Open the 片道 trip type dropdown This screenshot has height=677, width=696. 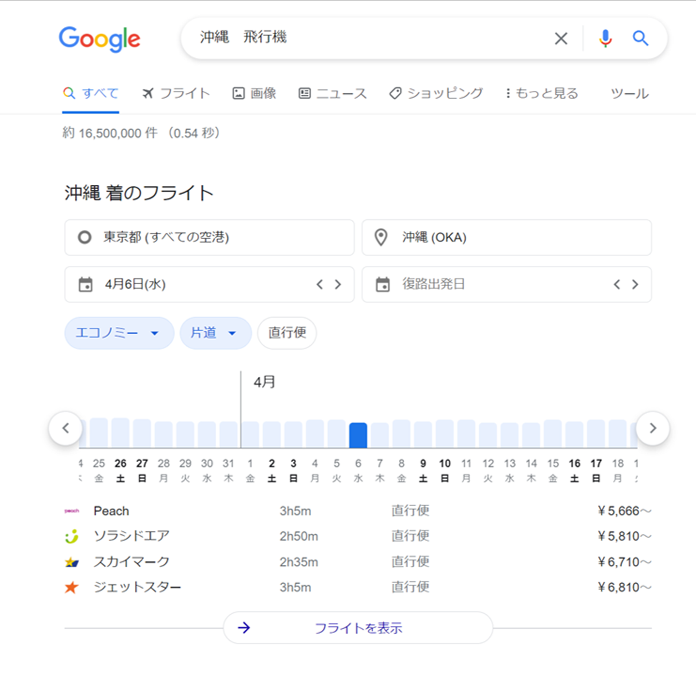click(215, 333)
